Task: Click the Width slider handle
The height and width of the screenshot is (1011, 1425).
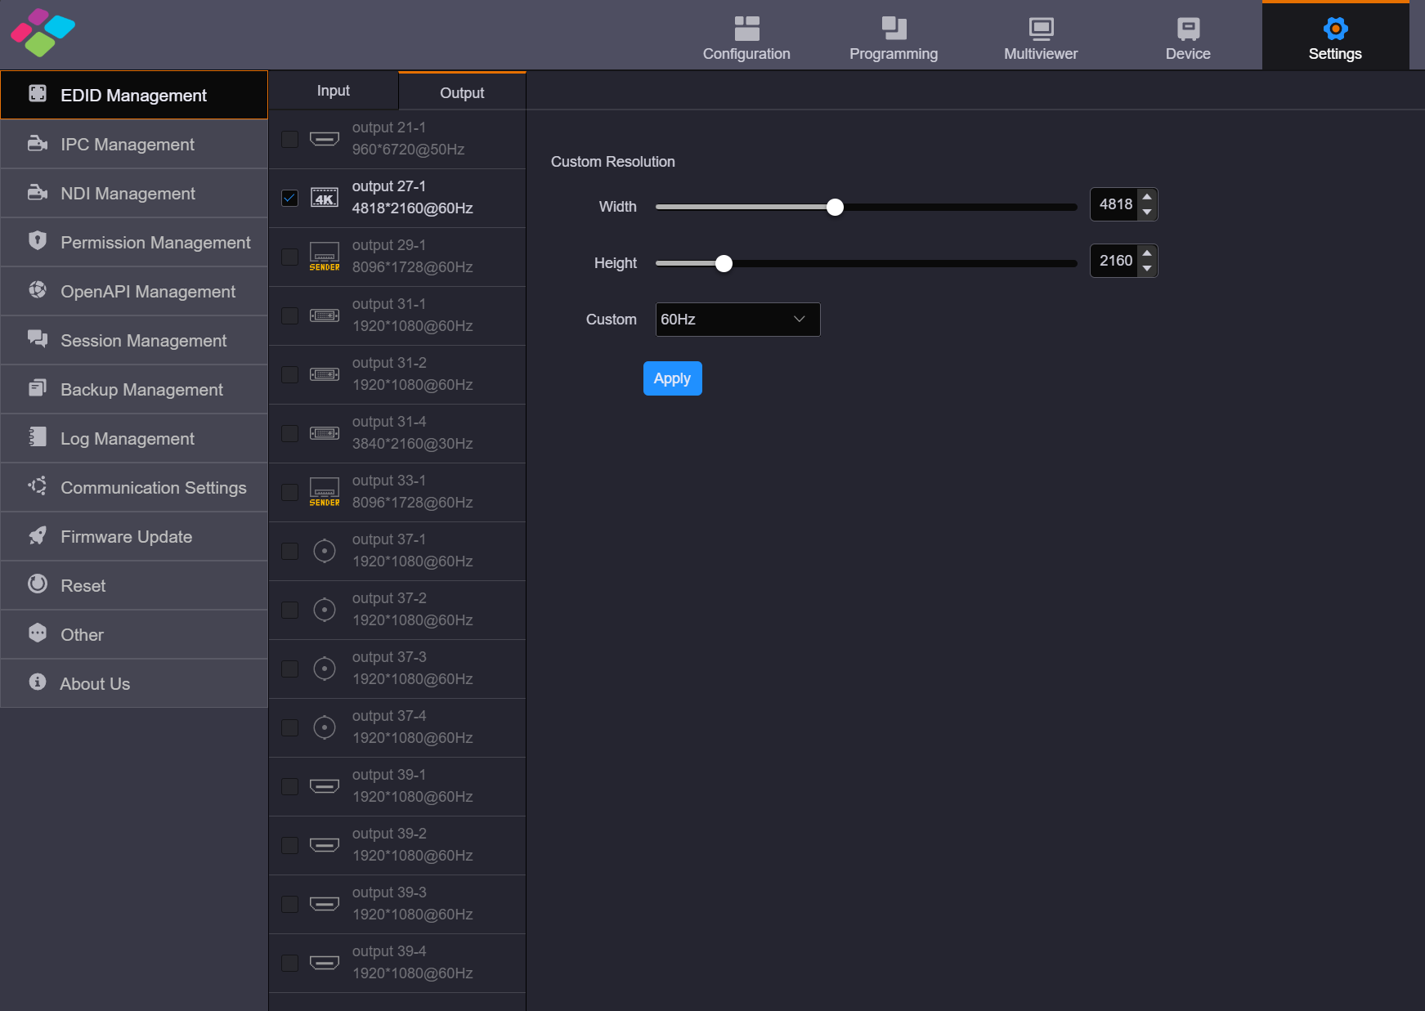Action: (x=835, y=208)
